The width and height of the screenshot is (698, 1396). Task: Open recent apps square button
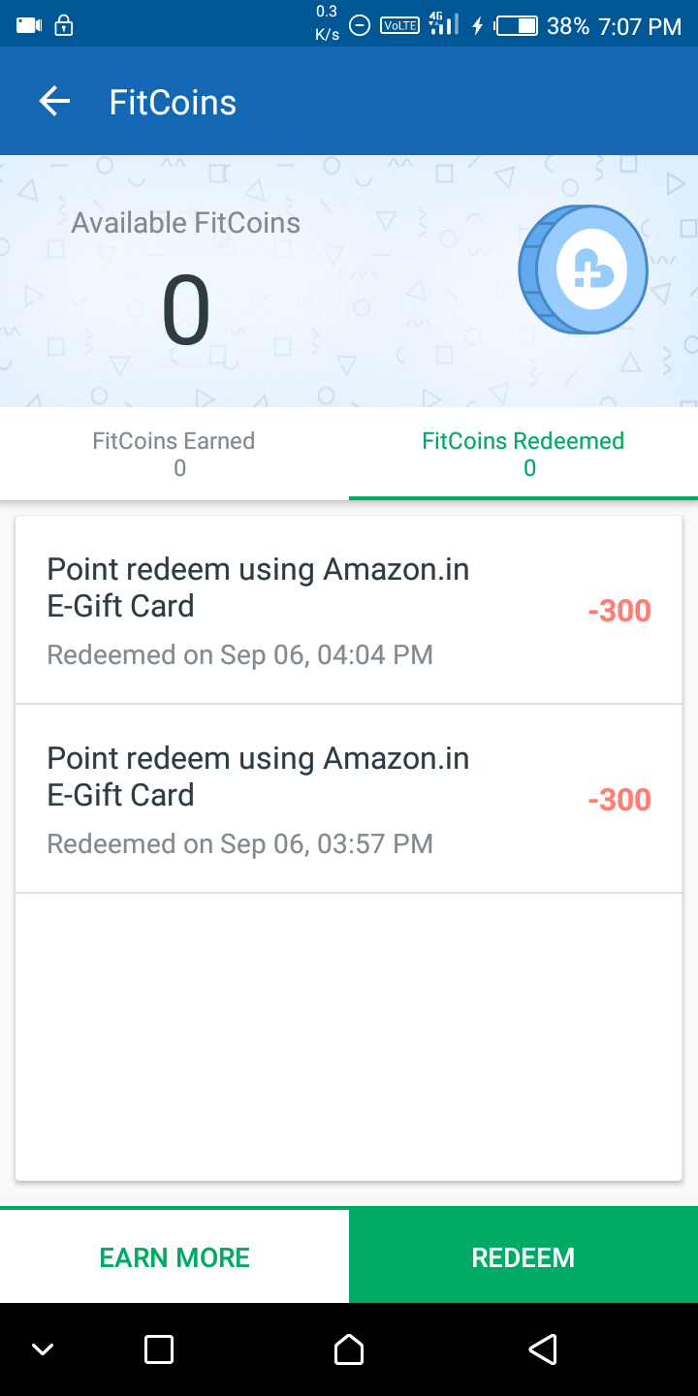pos(159,1349)
